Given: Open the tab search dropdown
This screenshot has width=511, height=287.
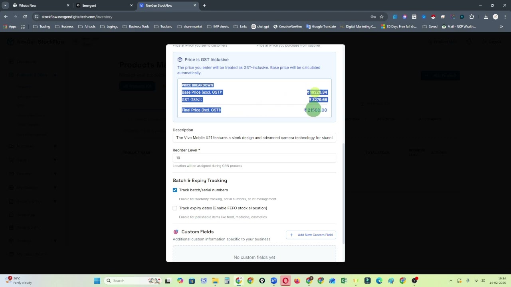Looking at the screenshot, I should coord(5,6).
